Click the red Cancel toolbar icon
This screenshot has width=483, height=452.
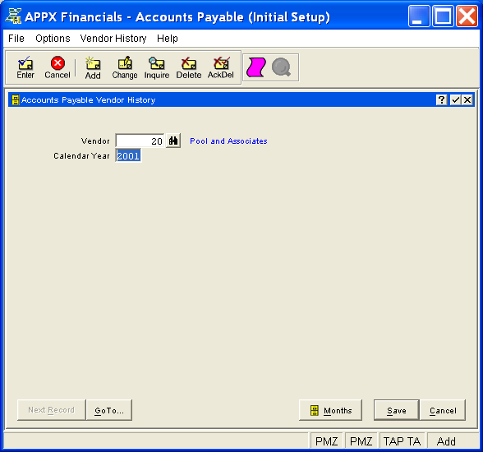pos(57,67)
